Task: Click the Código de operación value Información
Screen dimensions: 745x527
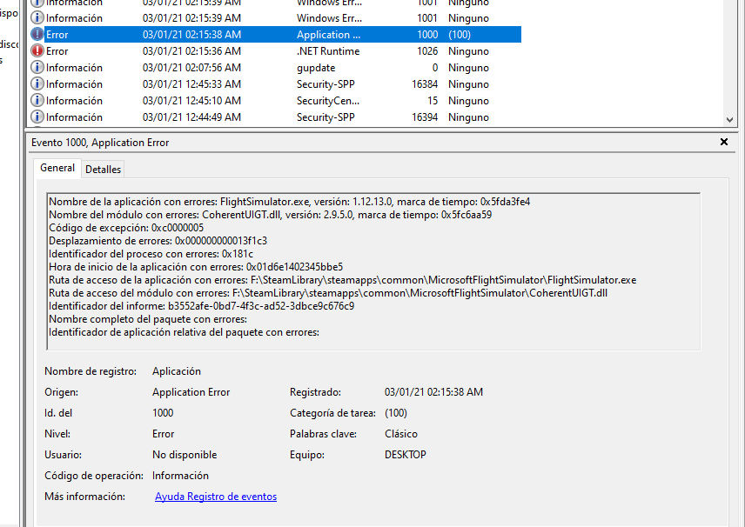Action: [x=180, y=476]
